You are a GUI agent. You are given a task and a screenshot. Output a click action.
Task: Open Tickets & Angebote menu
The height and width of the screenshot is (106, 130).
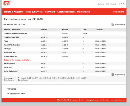13,12
